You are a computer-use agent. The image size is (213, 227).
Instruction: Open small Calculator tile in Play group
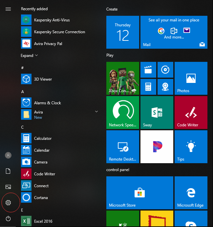148,87
